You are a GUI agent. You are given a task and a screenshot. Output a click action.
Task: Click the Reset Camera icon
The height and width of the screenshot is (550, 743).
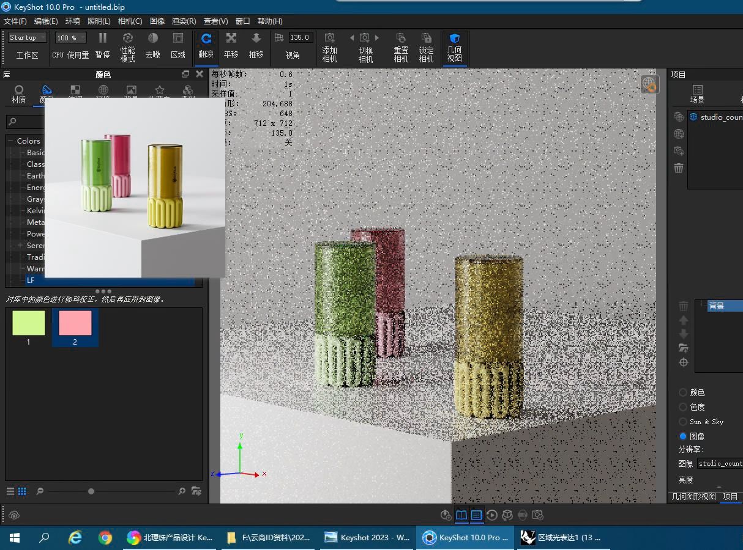401,38
